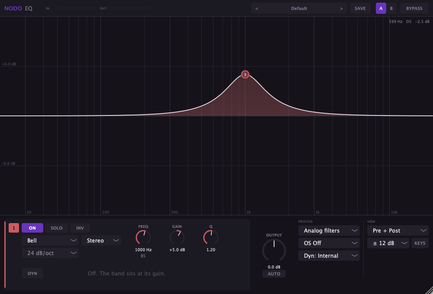This screenshot has width=433, height=294.
Task: Toggle the BYPASS button
Action: pyautogui.click(x=414, y=8)
